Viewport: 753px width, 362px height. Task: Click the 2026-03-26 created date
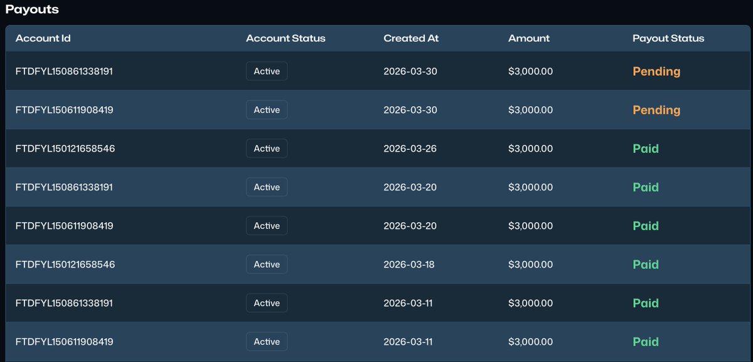coord(410,149)
